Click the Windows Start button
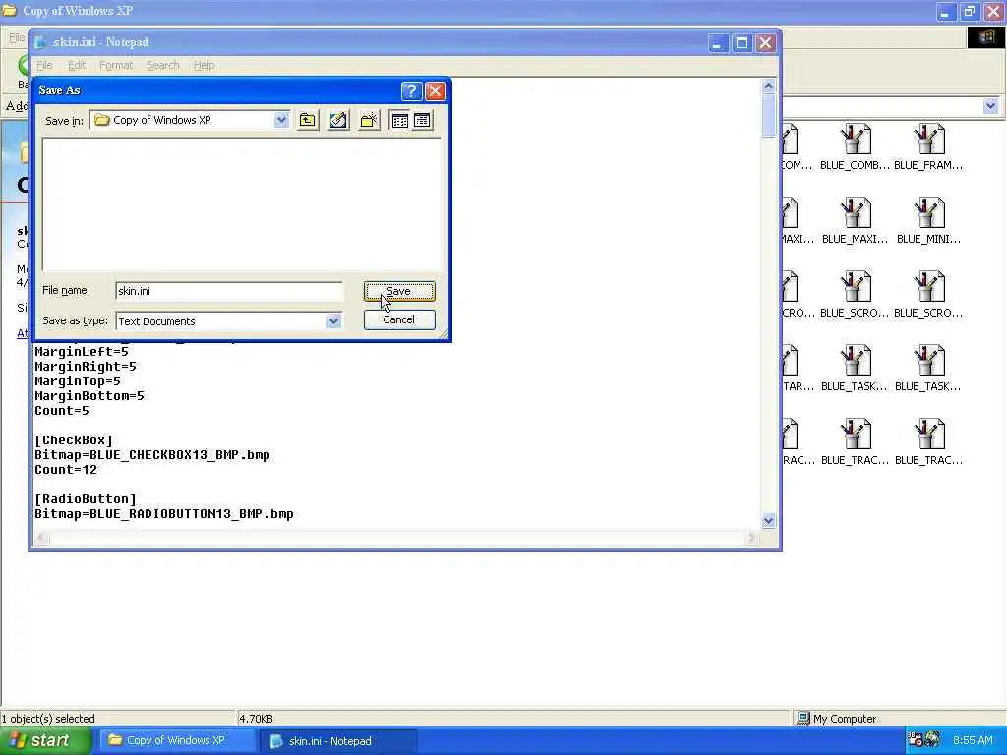The image size is (1007, 755). click(x=45, y=741)
